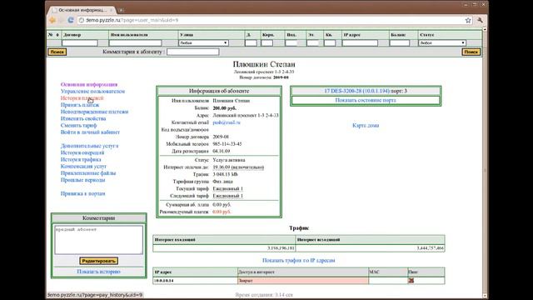Open the Управление пользователем link
533x300 pixels.
[x=92, y=91]
